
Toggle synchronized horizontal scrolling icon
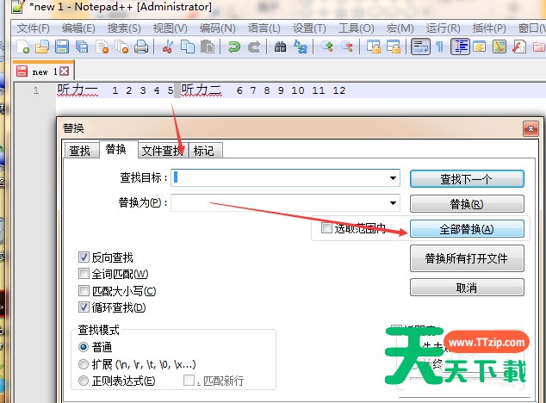point(394,46)
